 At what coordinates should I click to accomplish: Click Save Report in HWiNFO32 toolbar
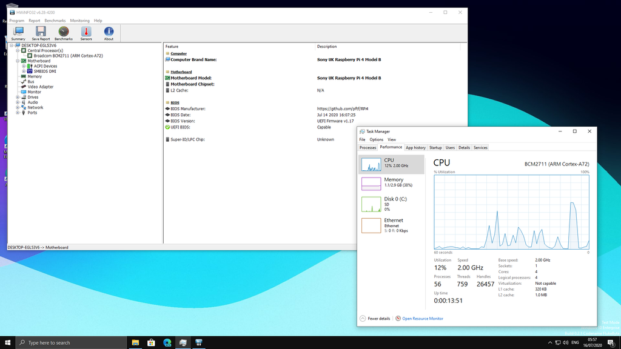coord(40,33)
